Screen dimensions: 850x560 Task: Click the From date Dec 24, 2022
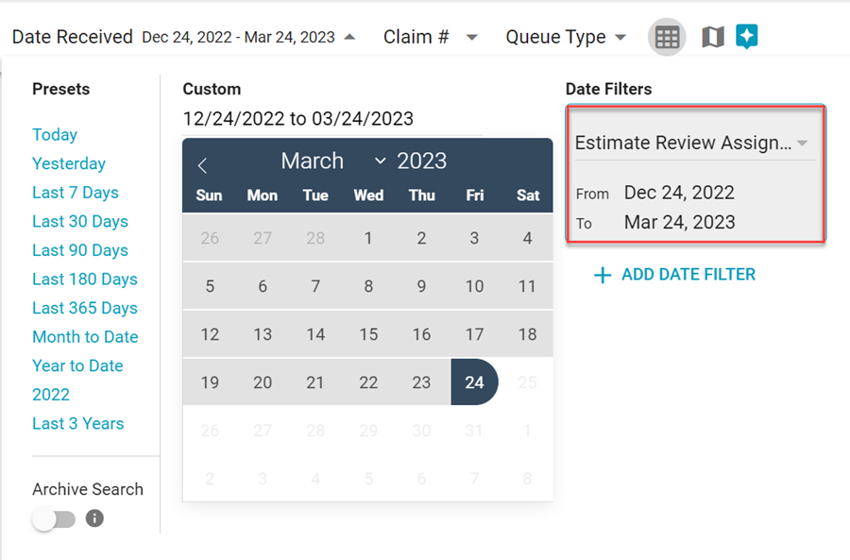pos(679,193)
